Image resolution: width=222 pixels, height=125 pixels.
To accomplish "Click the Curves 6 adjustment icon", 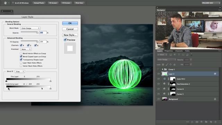I will (x=164, y=89).
